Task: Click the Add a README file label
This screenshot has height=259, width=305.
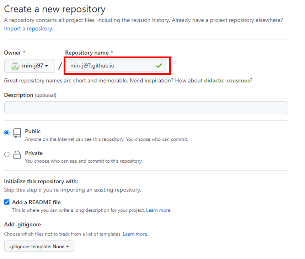Action: pos(36,202)
